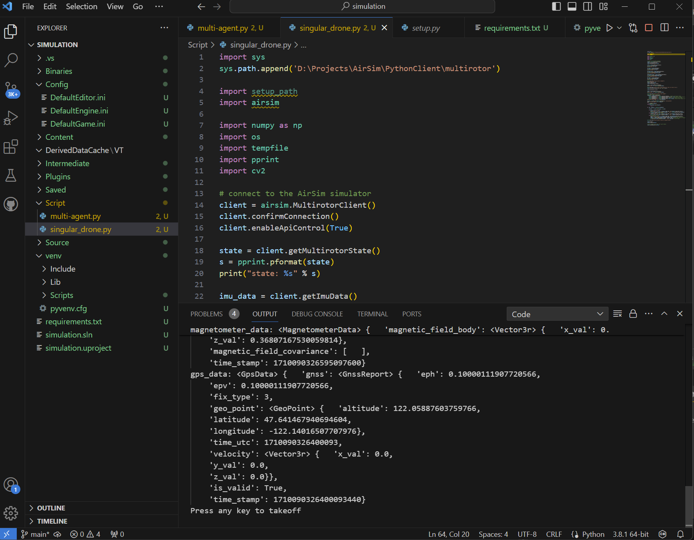Open the GitHub view icon
This screenshot has width=694, height=540.
coord(11,204)
